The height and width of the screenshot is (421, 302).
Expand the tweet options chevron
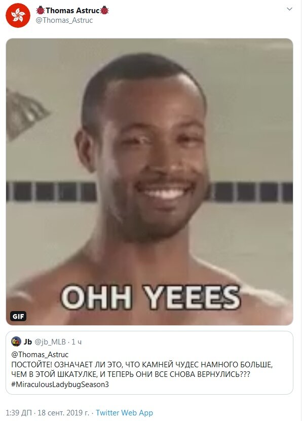289,9
